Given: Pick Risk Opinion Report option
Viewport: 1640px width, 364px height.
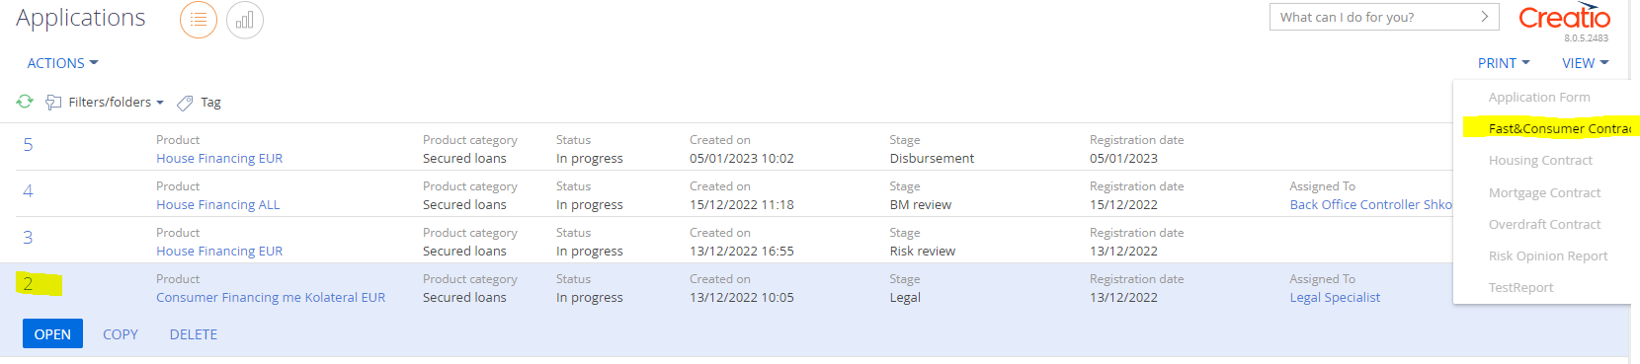Looking at the screenshot, I should (x=1548, y=255).
